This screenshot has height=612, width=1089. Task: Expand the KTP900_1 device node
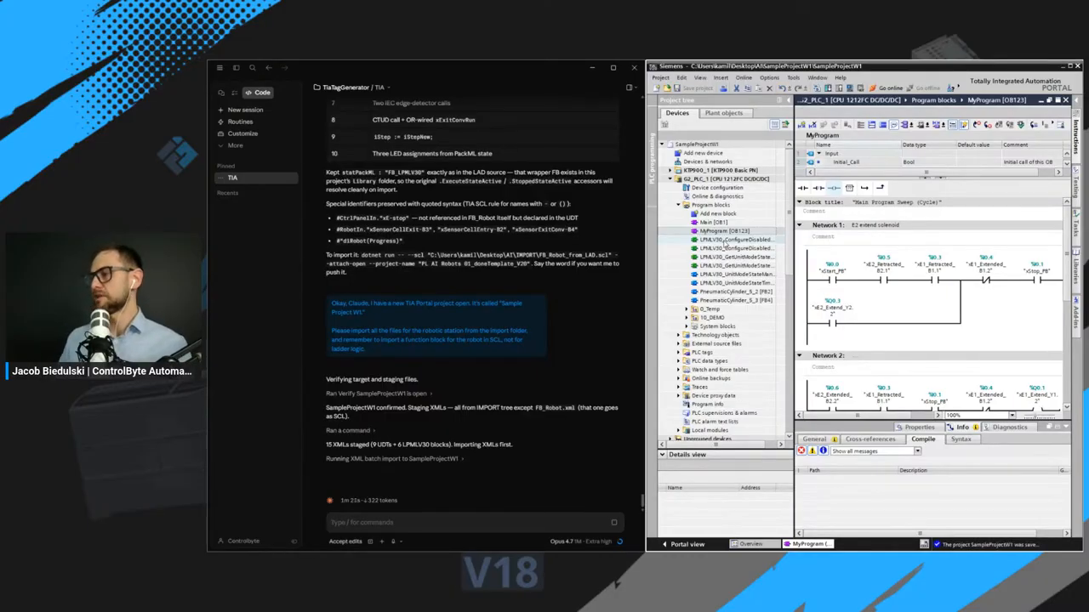click(x=670, y=170)
